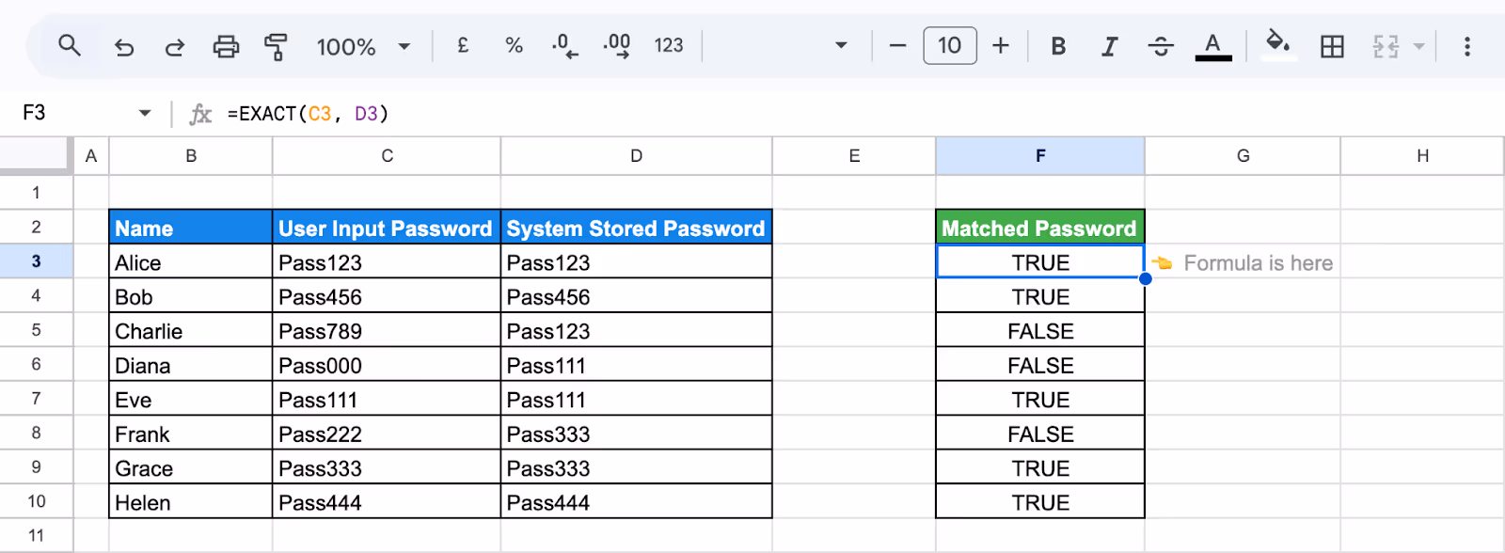Image resolution: width=1505 pixels, height=553 pixels.
Task: Select column B header
Action: [191, 156]
